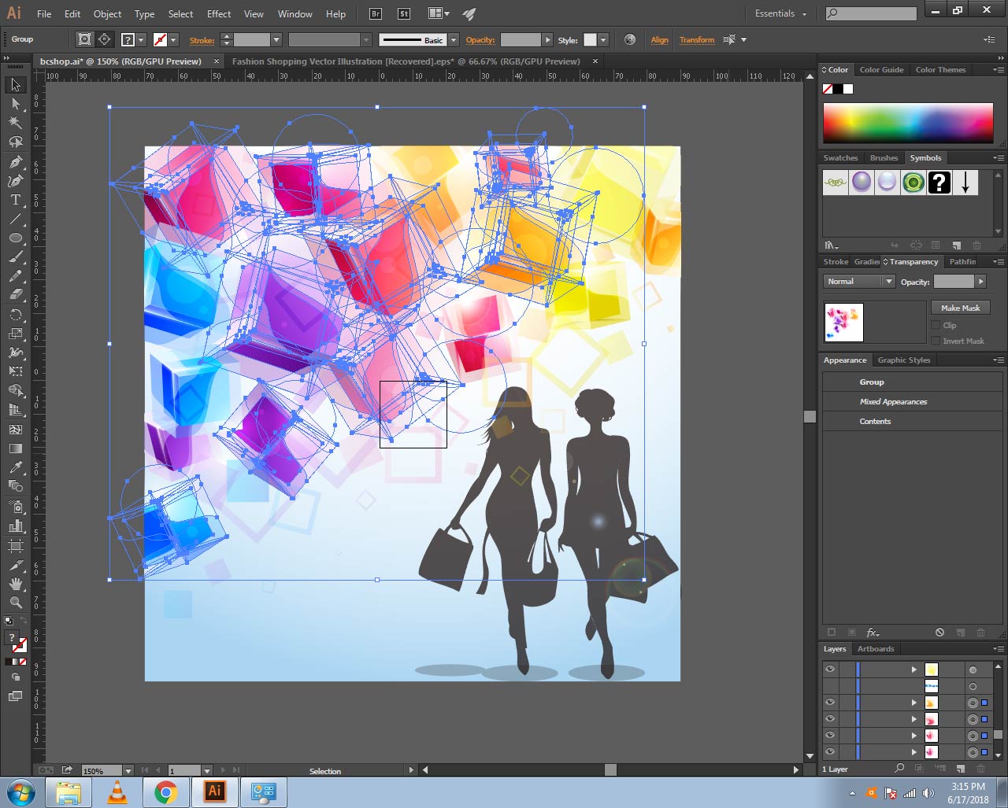The width and height of the screenshot is (1008, 808).
Task: Show the hidden second layer item
Action: coord(830,686)
